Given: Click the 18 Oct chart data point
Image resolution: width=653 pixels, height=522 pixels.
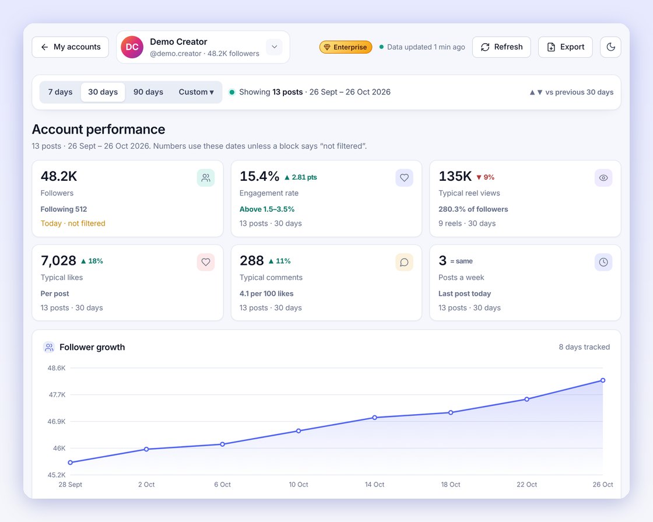Looking at the screenshot, I should tap(451, 412).
